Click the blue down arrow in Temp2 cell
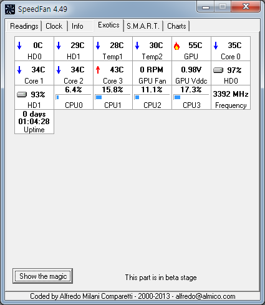Viewport: 265px width, 305px height. [137, 46]
